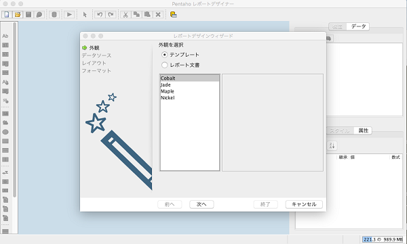Screen dimensions: 407x244
Task: Click the database cylinder toolbar icon
Action: (54, 14)
